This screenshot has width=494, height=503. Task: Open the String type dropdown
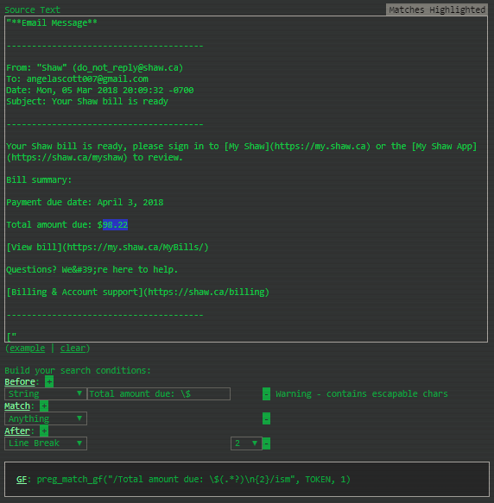tap(46, 393)
